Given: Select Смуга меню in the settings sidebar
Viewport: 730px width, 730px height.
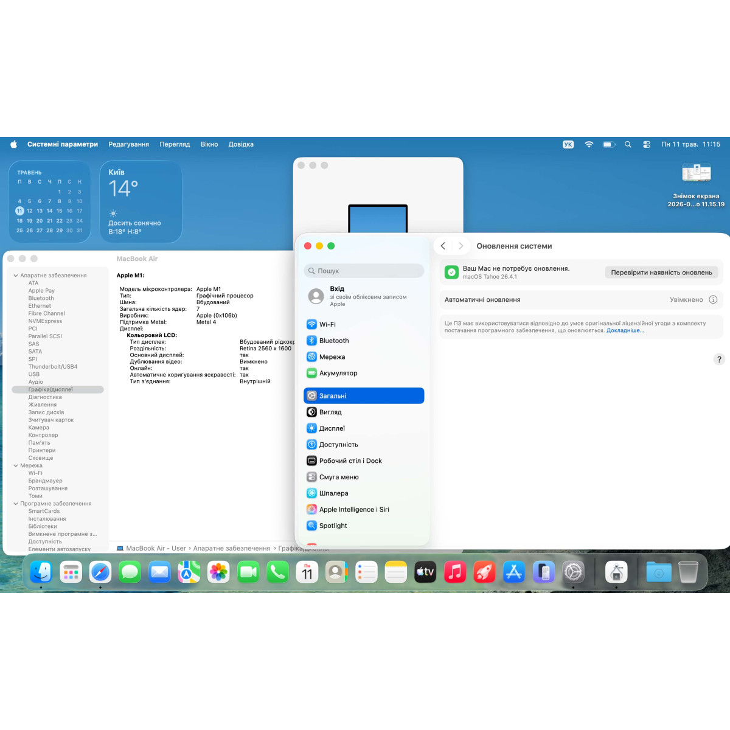Looking at the screenshot, I should click(x=364, y=478).
